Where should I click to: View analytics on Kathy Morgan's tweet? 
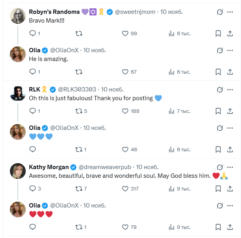[x=172, y=188]
